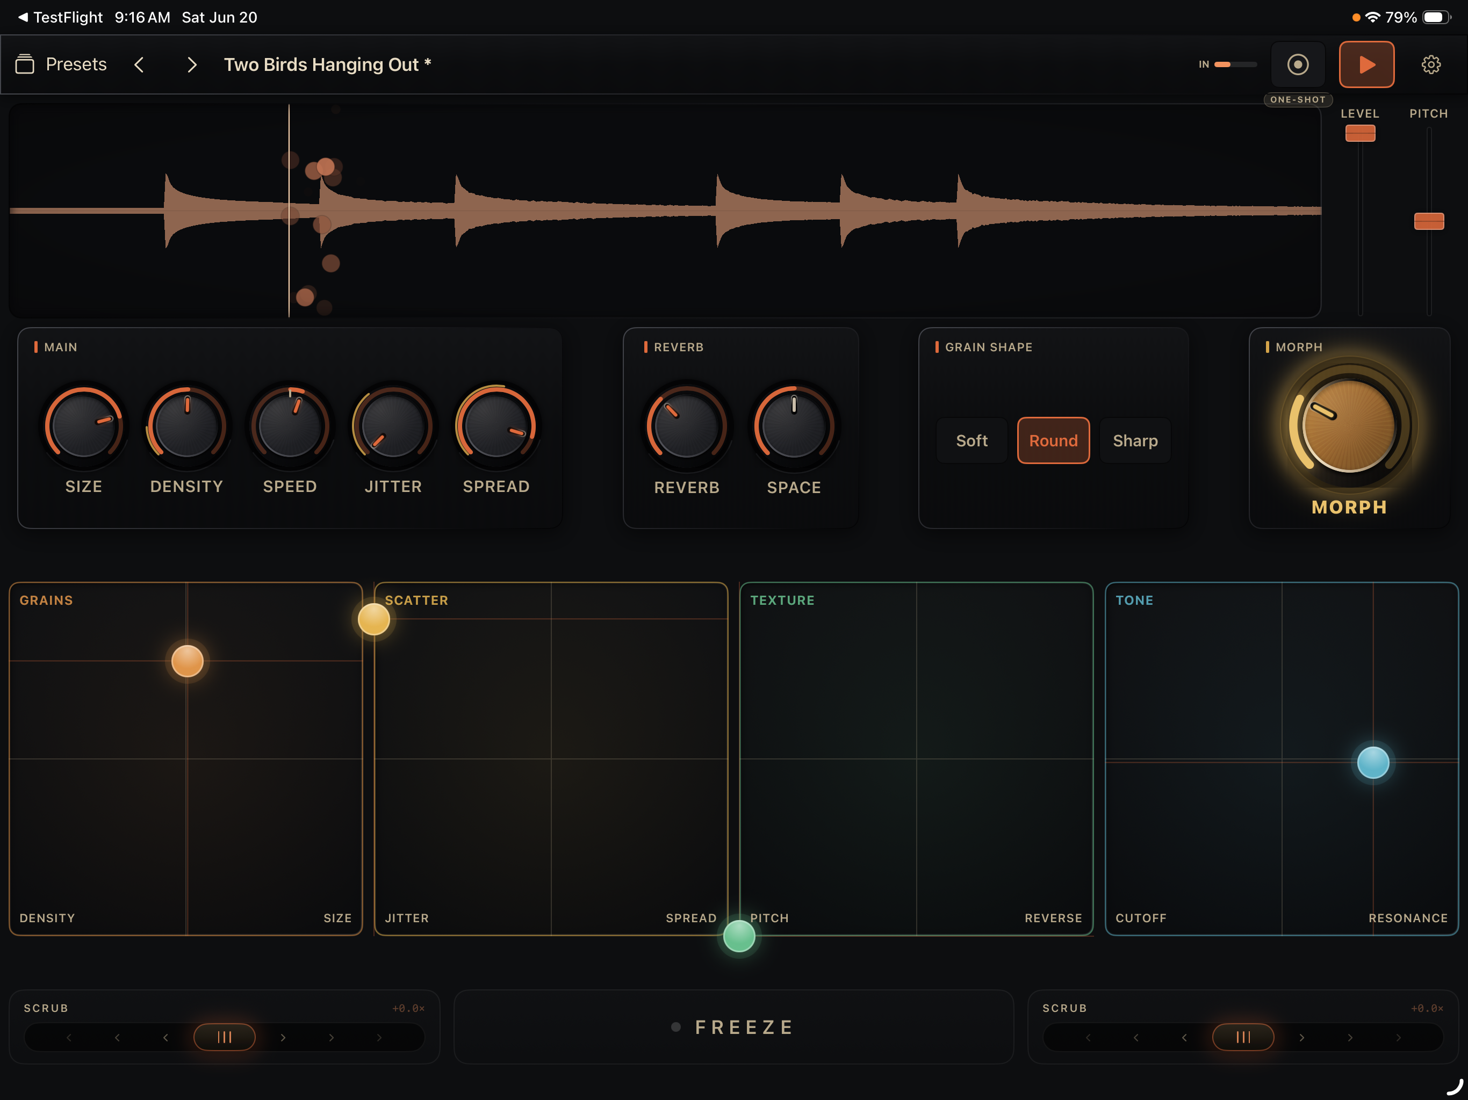Viewport: 1468px width, 1100px height.
Task: Select Soft grain shape
Action: (x=972, y=440)
